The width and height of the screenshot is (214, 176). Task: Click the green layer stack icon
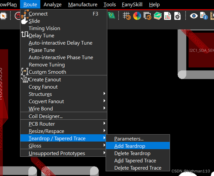(158, 16)
